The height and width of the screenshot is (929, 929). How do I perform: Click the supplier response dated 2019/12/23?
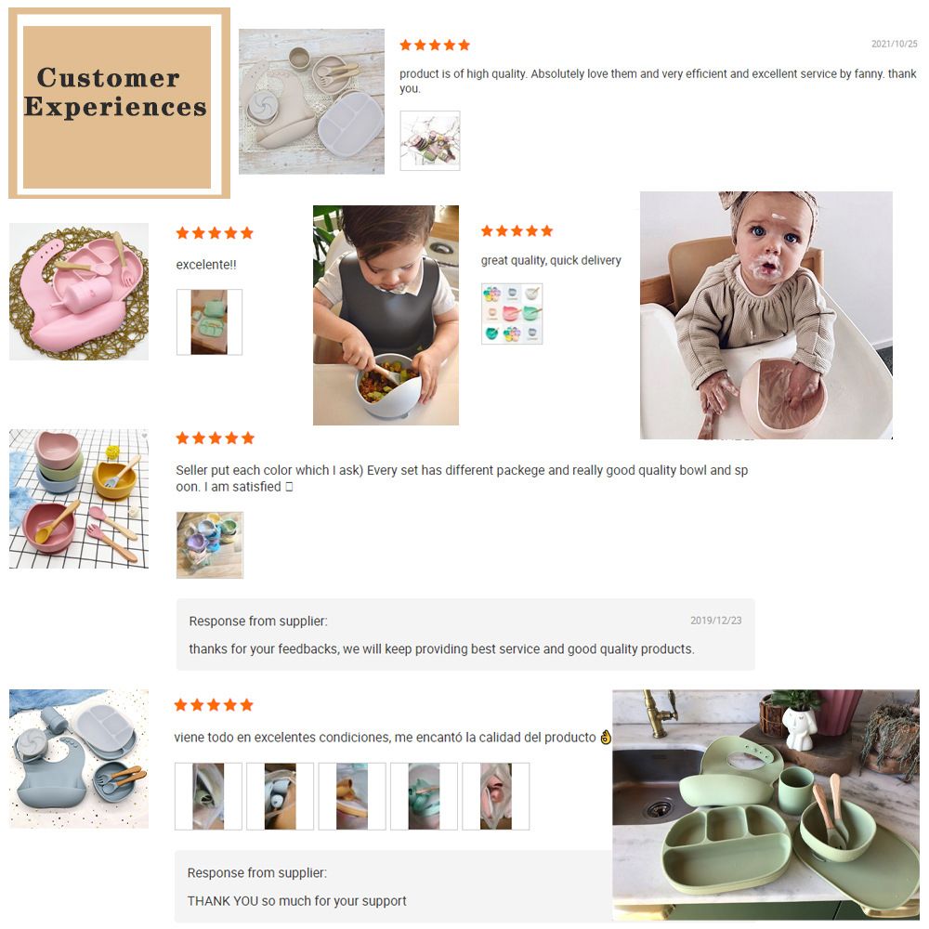(x=465, y=635)
